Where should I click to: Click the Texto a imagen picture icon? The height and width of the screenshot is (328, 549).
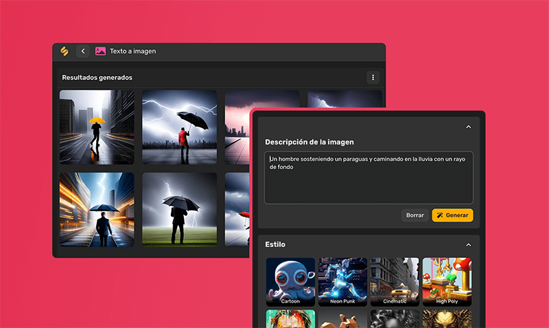[x=101, y=51]
